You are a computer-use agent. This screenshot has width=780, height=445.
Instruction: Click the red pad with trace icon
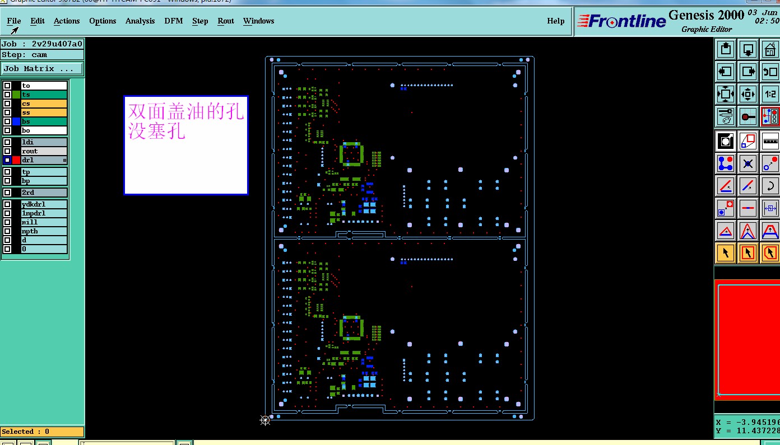point(748,116)
